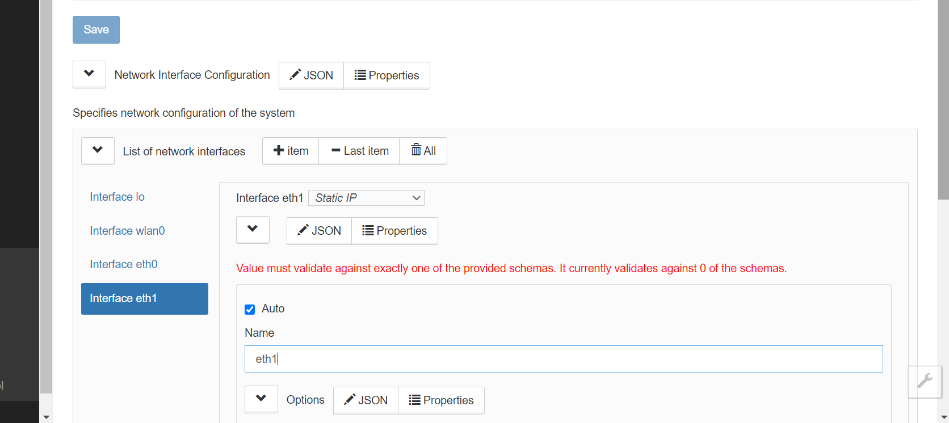Open Properties for Interface eth1
This screenshot has height=423, width=949.
pyautogui.click(x=394, y=231)
